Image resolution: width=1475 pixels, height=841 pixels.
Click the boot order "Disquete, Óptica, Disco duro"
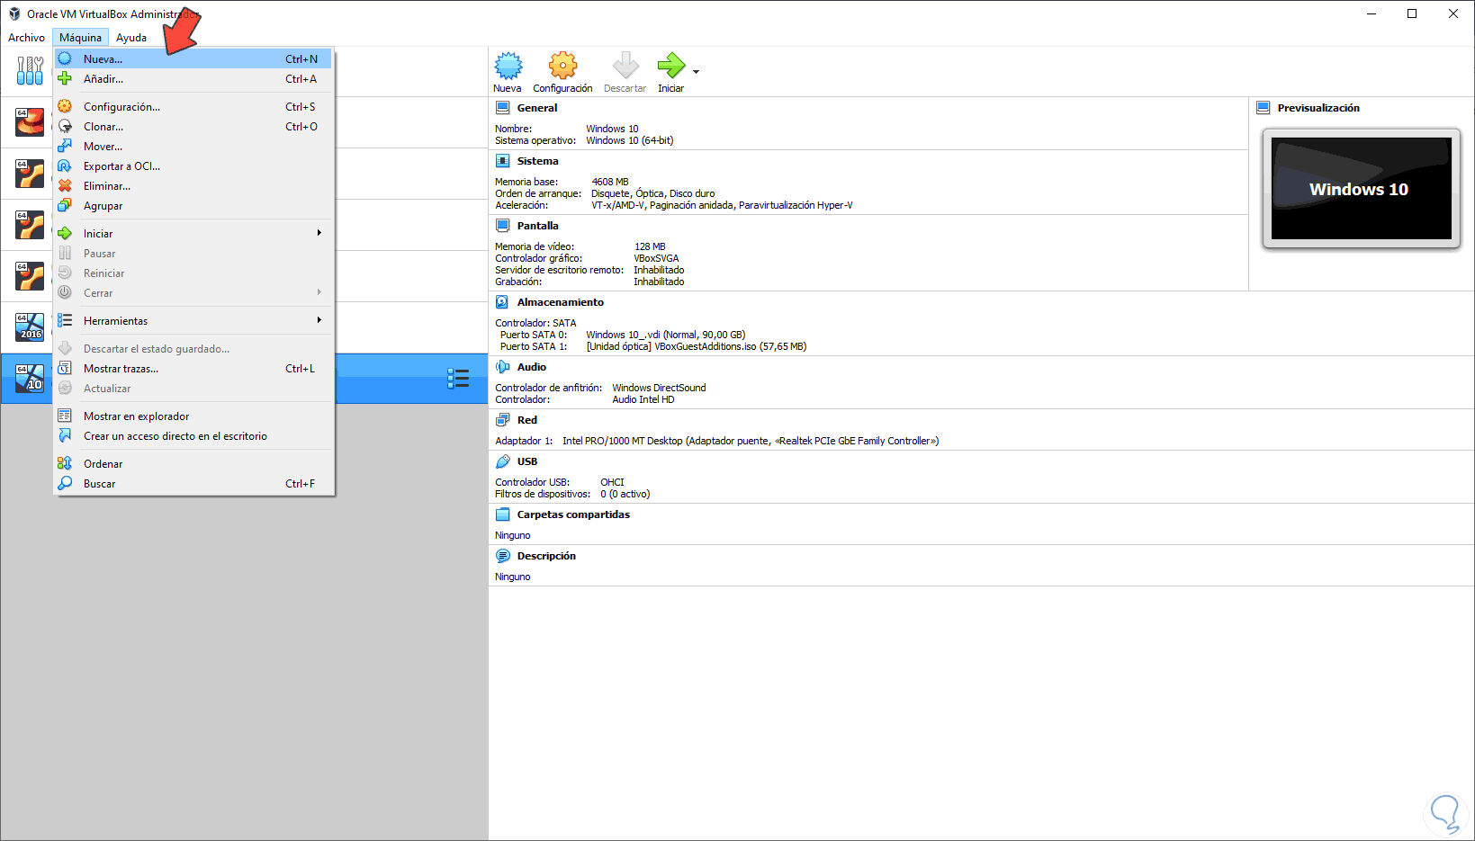coord(652,193)
